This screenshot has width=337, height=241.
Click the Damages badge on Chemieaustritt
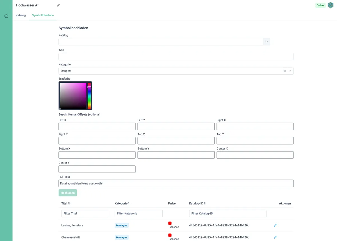122,237
